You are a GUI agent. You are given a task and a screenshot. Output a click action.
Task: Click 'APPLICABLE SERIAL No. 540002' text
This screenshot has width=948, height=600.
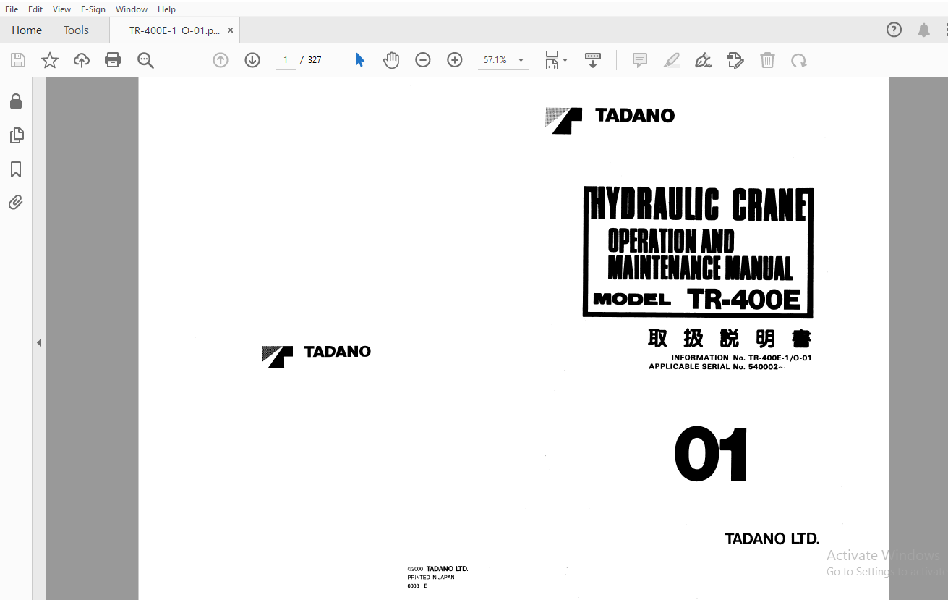(717, 366)
